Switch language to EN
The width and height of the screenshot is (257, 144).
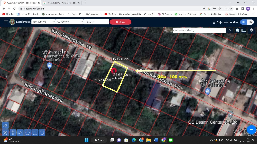[x=250, y=22]
